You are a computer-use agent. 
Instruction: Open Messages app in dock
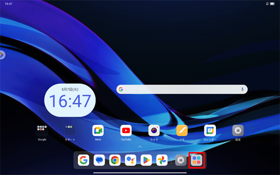coord(99,160)
